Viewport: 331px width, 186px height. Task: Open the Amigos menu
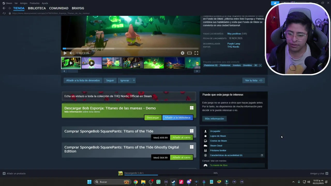(x=24, y=3)
